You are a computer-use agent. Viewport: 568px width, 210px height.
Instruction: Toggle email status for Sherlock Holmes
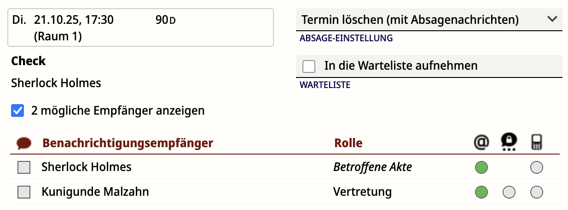point(481,167)
